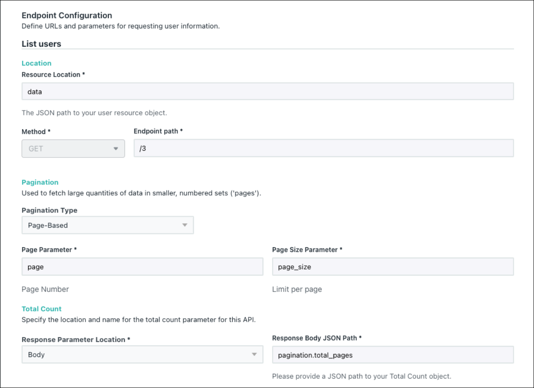Viewport: 534px width, 388px height.
Task: Open the Response Parameter Location dropdown
Action: click(142, 355)
